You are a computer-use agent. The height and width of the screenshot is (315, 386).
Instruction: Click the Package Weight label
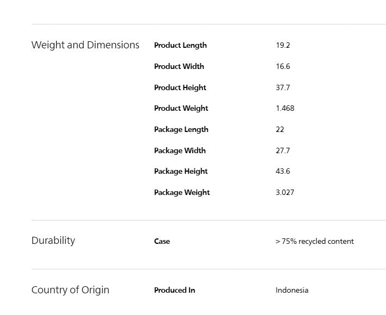182,192
